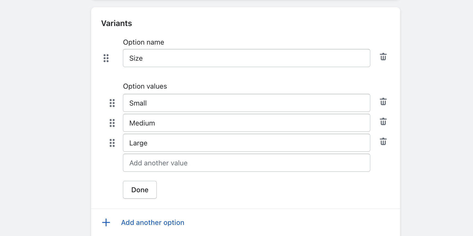Click the drag handle next to Large
The height and width of the screenshot is (236, 473).
point(112,143)
